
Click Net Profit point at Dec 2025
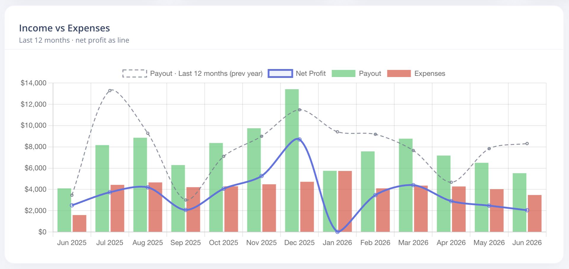tap(300, 139)
